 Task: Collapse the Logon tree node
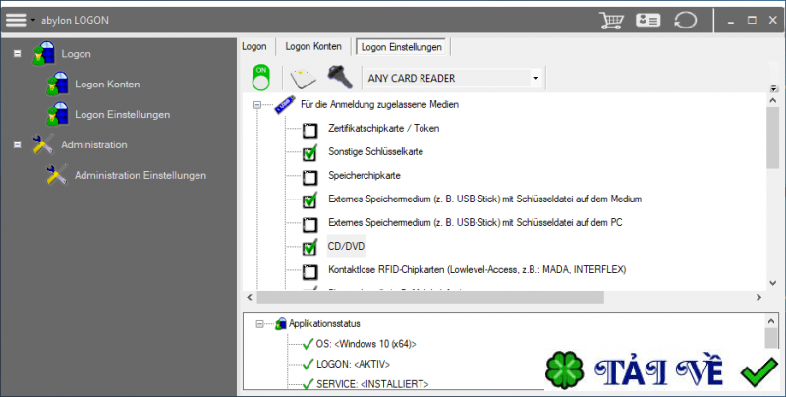[18, 53]
